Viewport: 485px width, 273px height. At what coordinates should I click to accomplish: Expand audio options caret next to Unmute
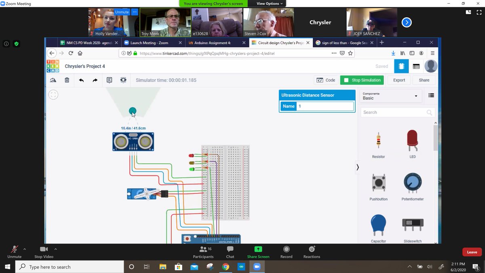pyautogui.click(x=25, y=249)
